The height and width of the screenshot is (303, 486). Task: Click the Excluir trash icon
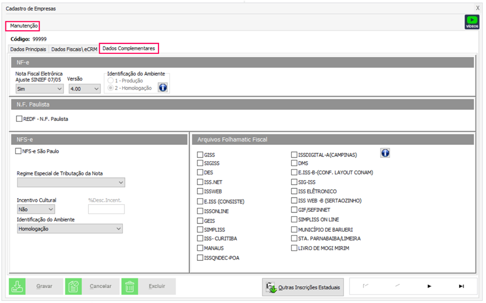[x=130, y=286]
